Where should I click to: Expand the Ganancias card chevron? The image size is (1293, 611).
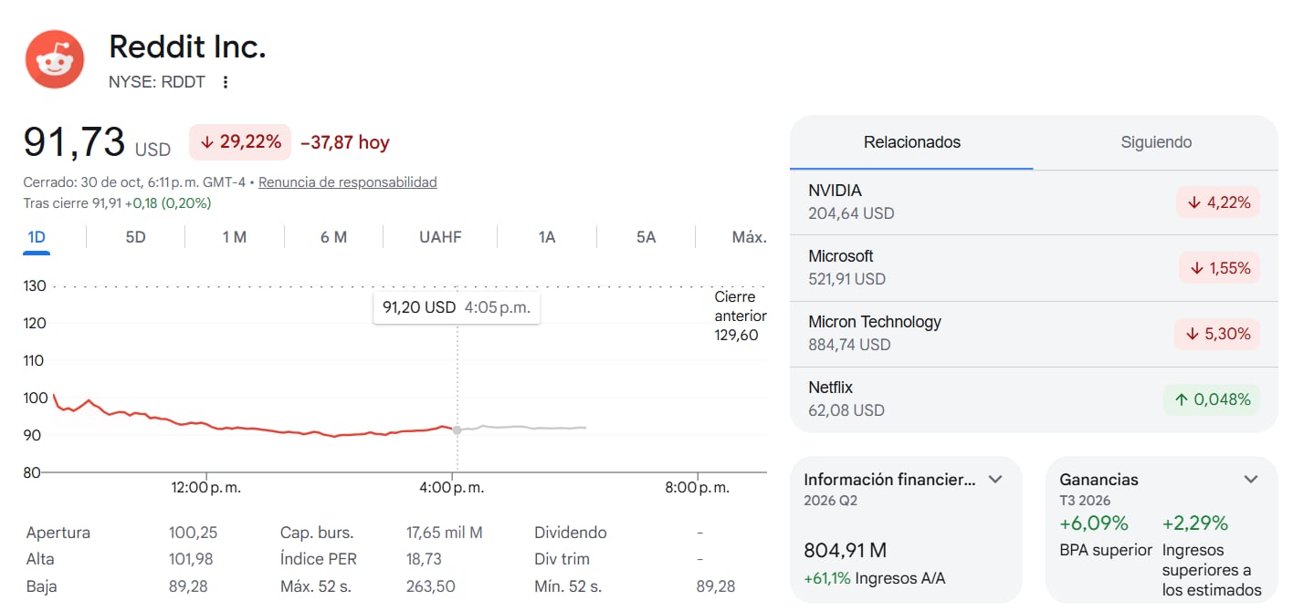pos(1251,480)
